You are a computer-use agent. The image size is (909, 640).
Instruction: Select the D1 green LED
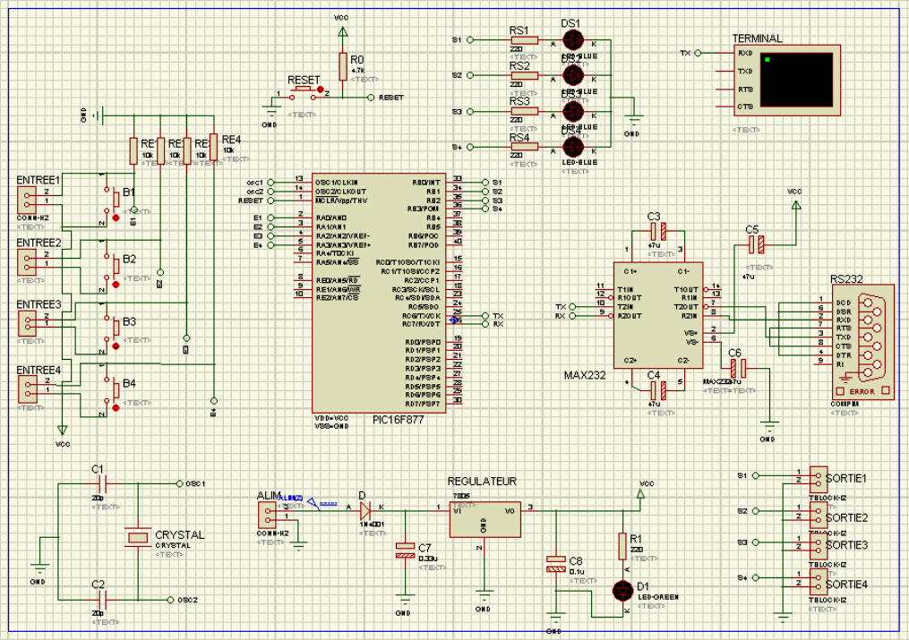623,591
